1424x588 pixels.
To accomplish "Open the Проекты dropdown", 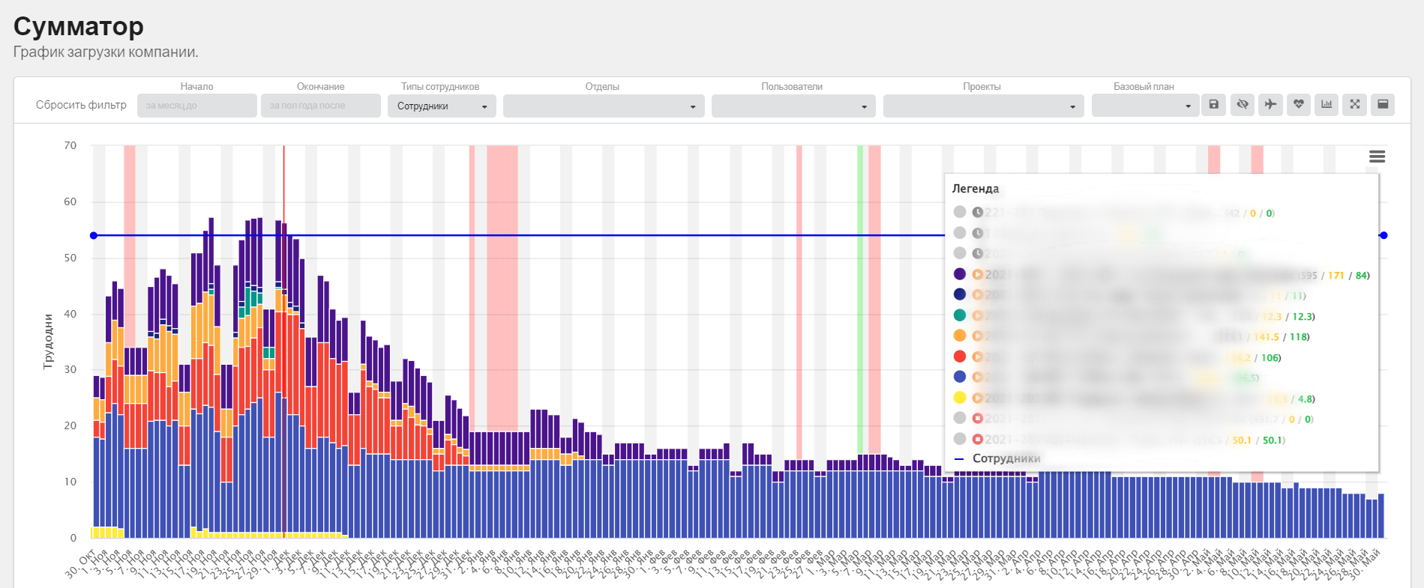I will click(984, 106).
